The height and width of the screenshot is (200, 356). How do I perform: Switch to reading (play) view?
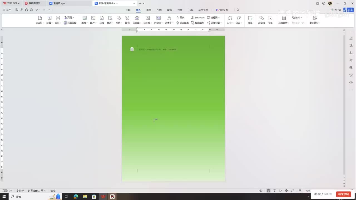pos(280,191)
